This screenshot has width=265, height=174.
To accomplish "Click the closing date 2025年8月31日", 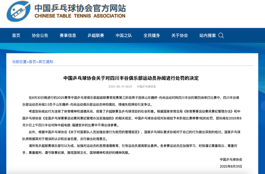I will (231, 167).
